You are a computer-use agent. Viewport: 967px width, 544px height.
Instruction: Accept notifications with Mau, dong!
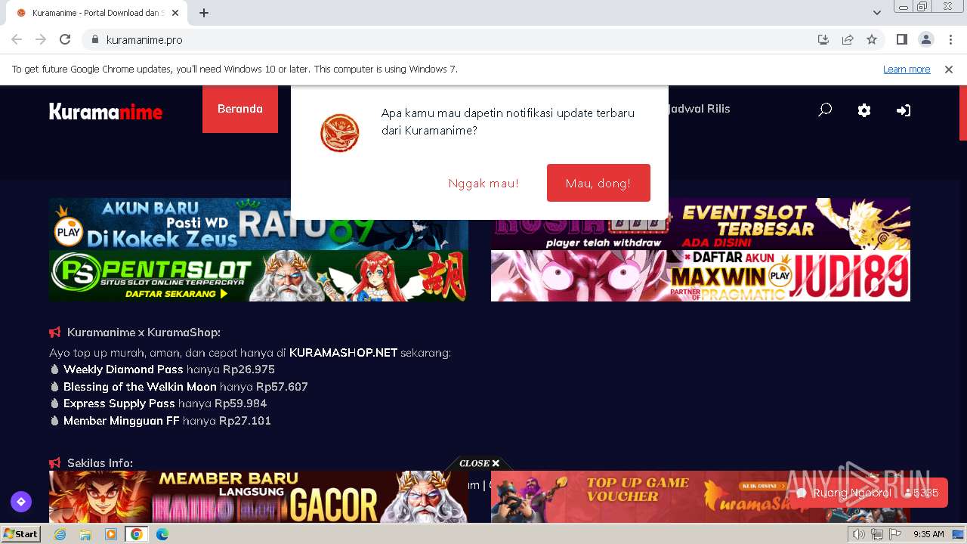pyautogui.click(x=598, y=183)
